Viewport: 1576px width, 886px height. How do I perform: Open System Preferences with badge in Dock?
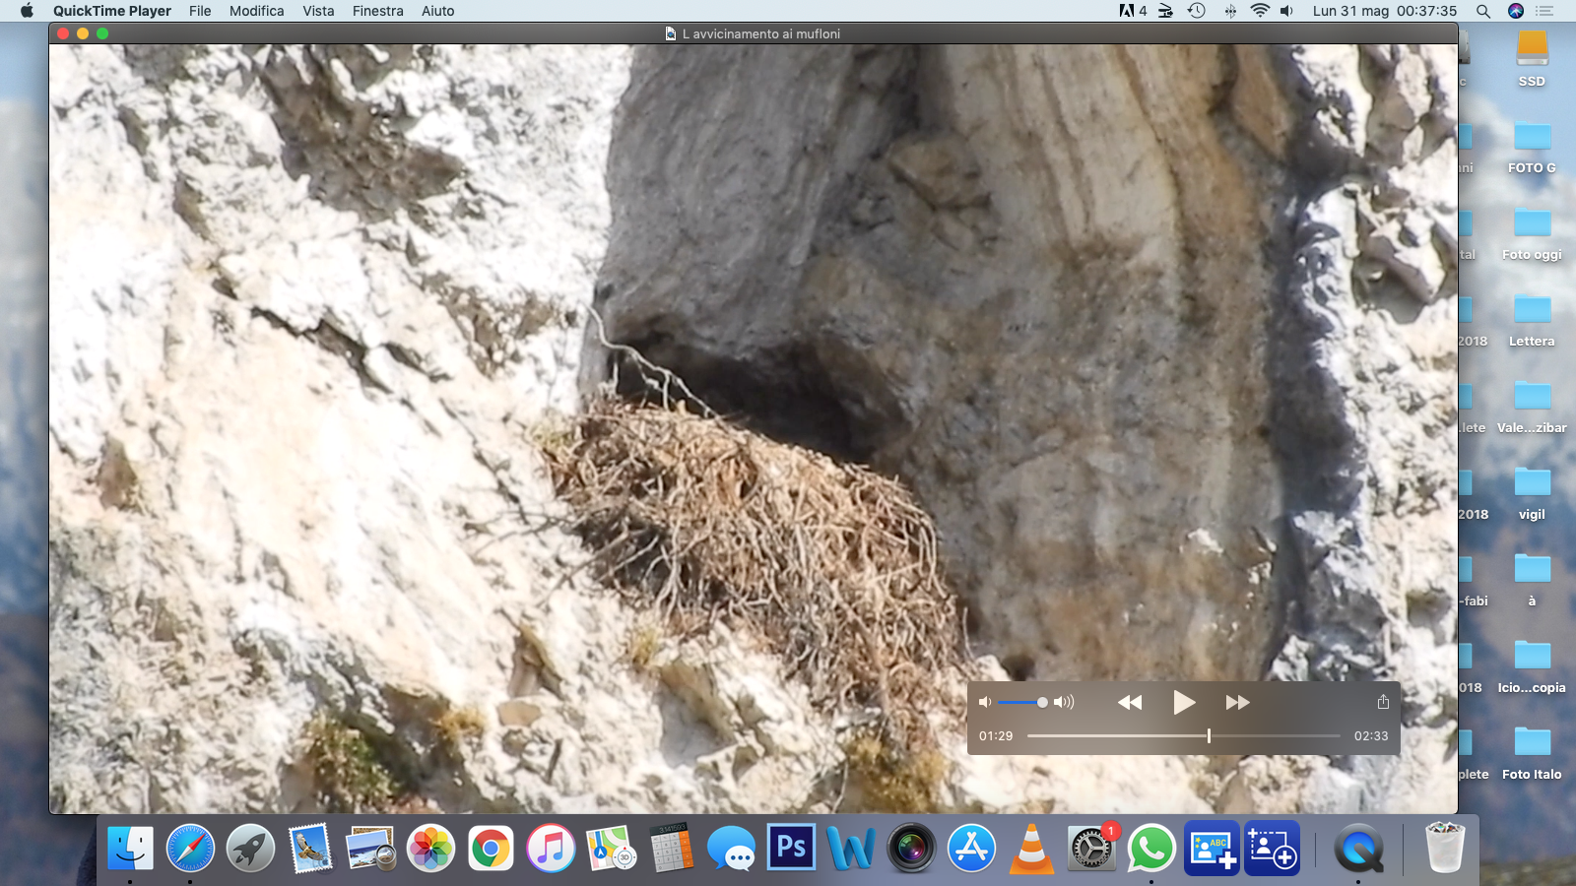coord(1091,848)
